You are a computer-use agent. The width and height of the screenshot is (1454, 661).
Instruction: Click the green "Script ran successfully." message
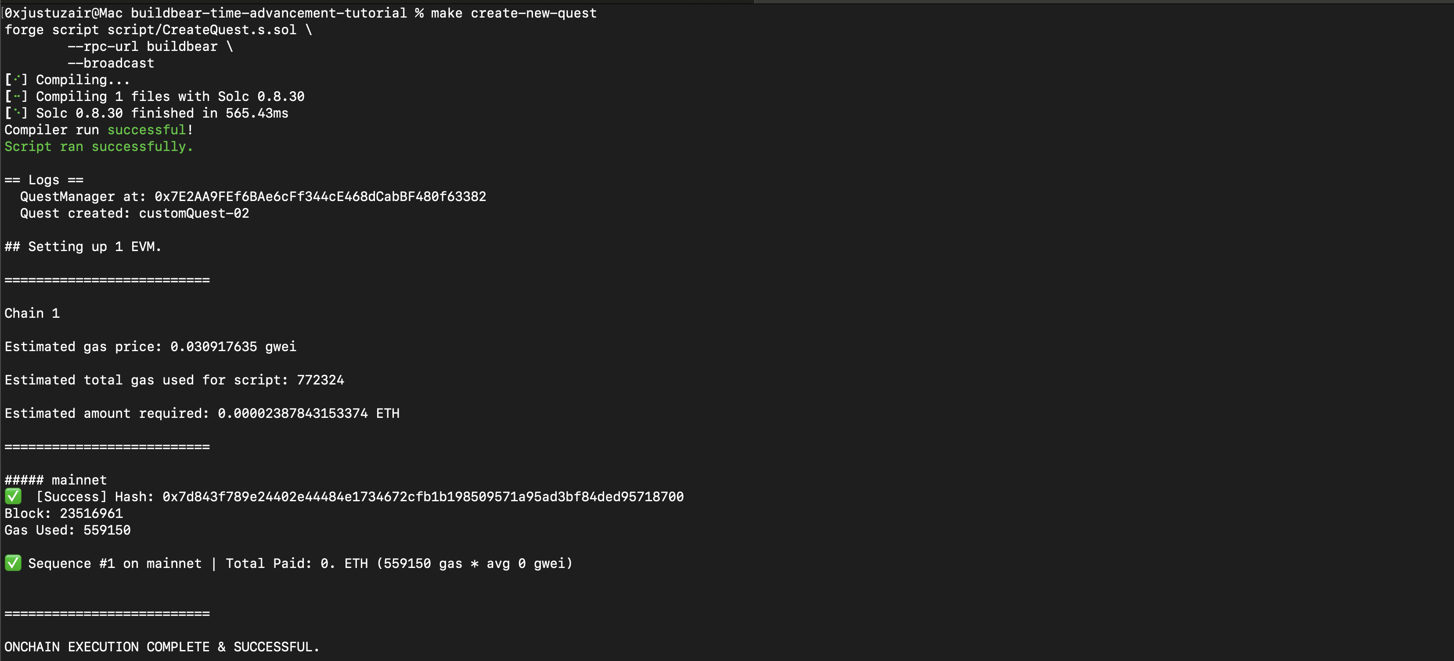99,147
